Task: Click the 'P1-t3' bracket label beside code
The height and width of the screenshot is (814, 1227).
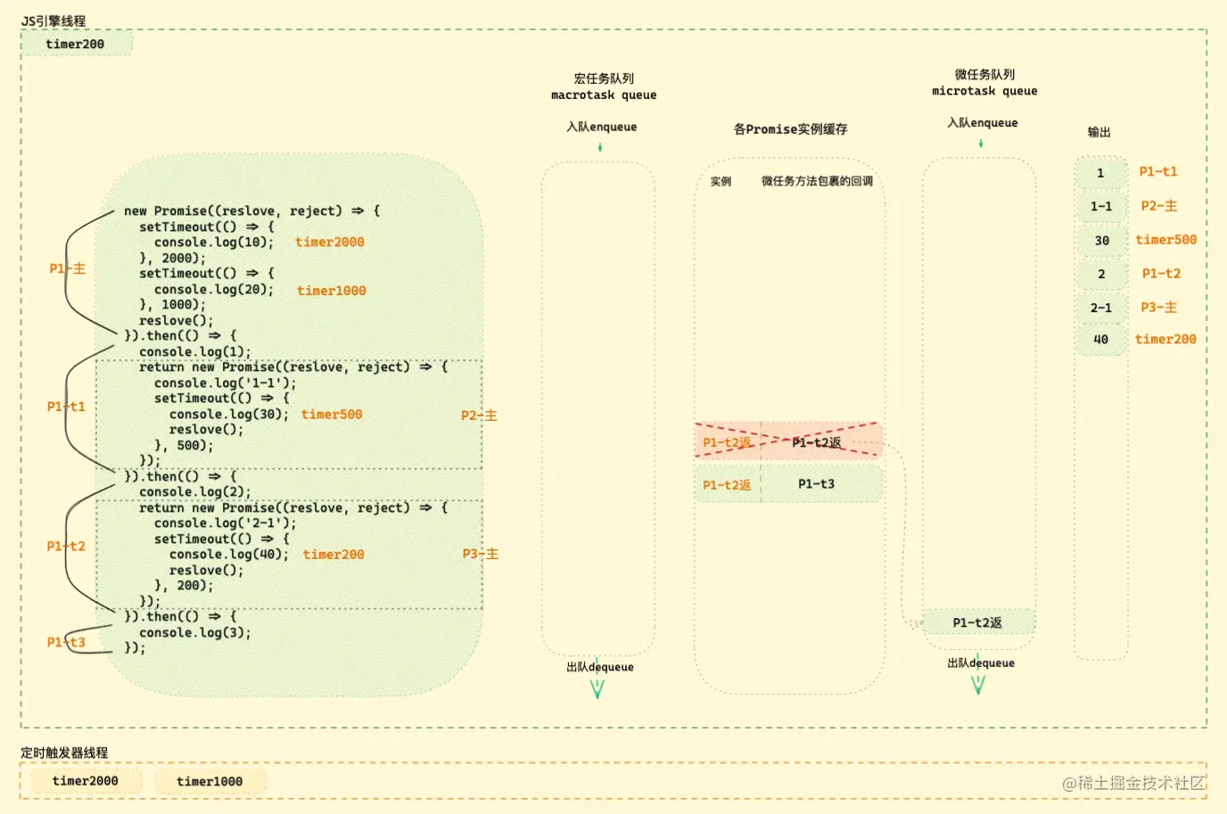Action: [66, 642]
